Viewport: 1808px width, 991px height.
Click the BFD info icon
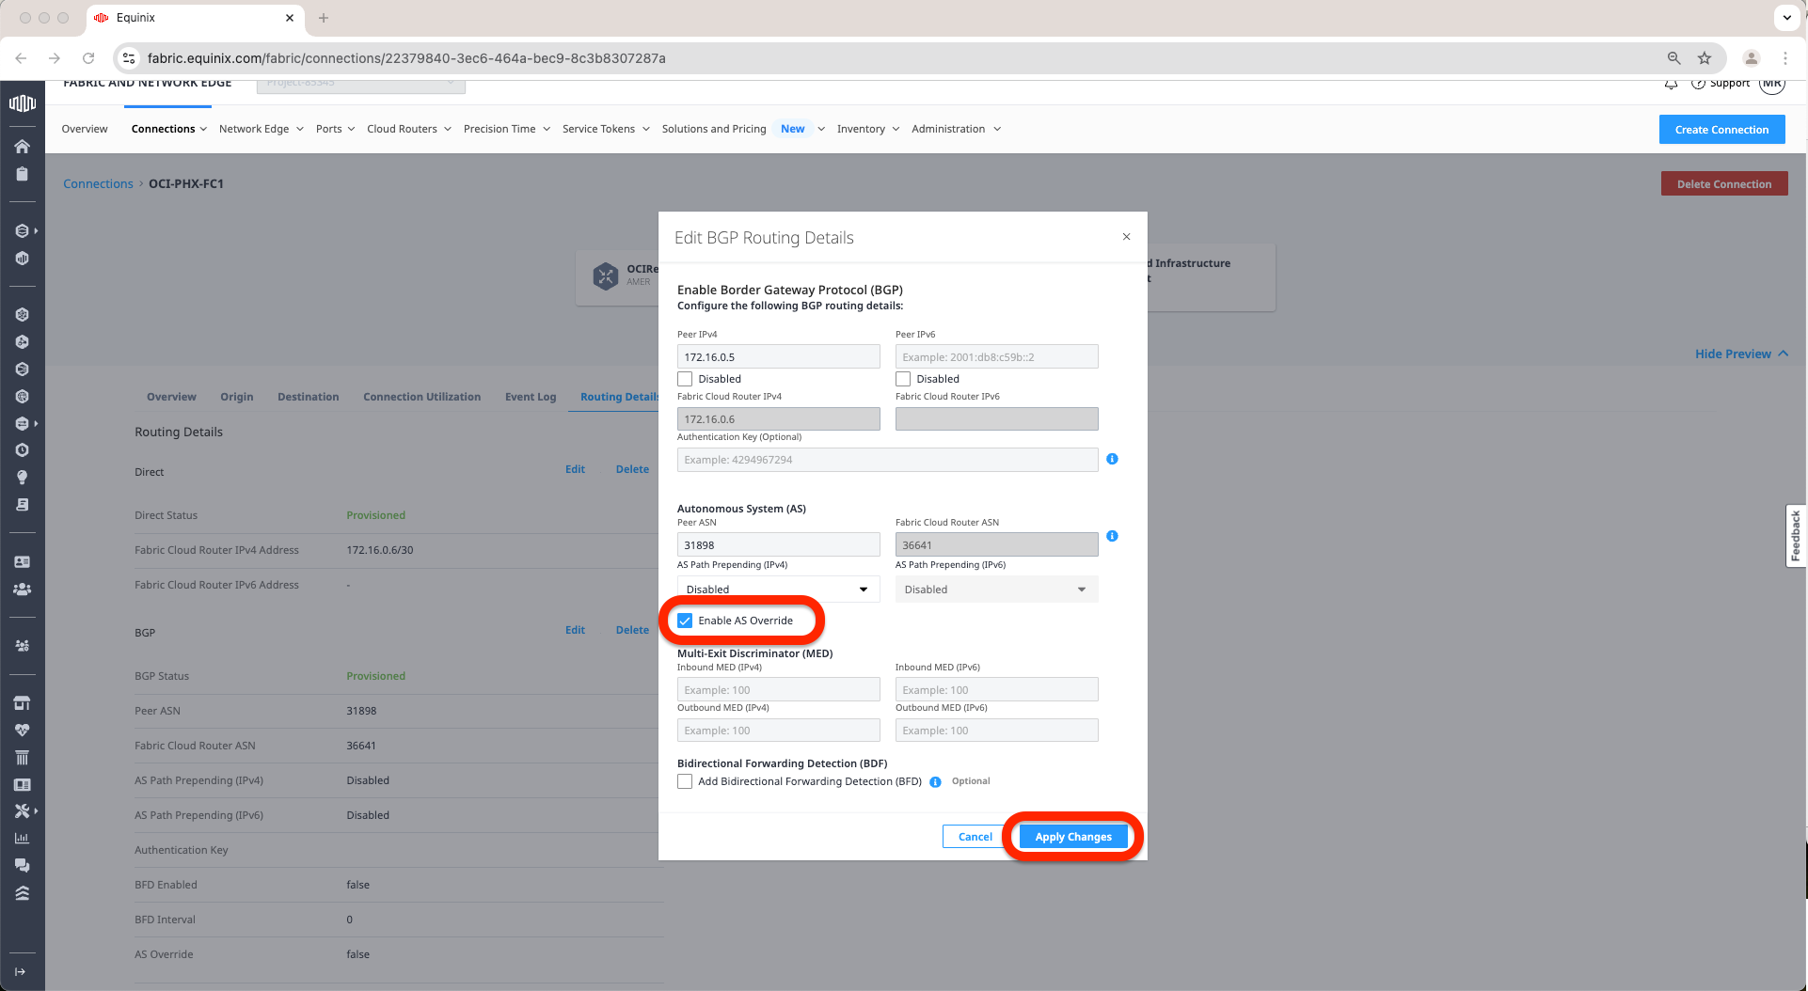pos(935,782)
